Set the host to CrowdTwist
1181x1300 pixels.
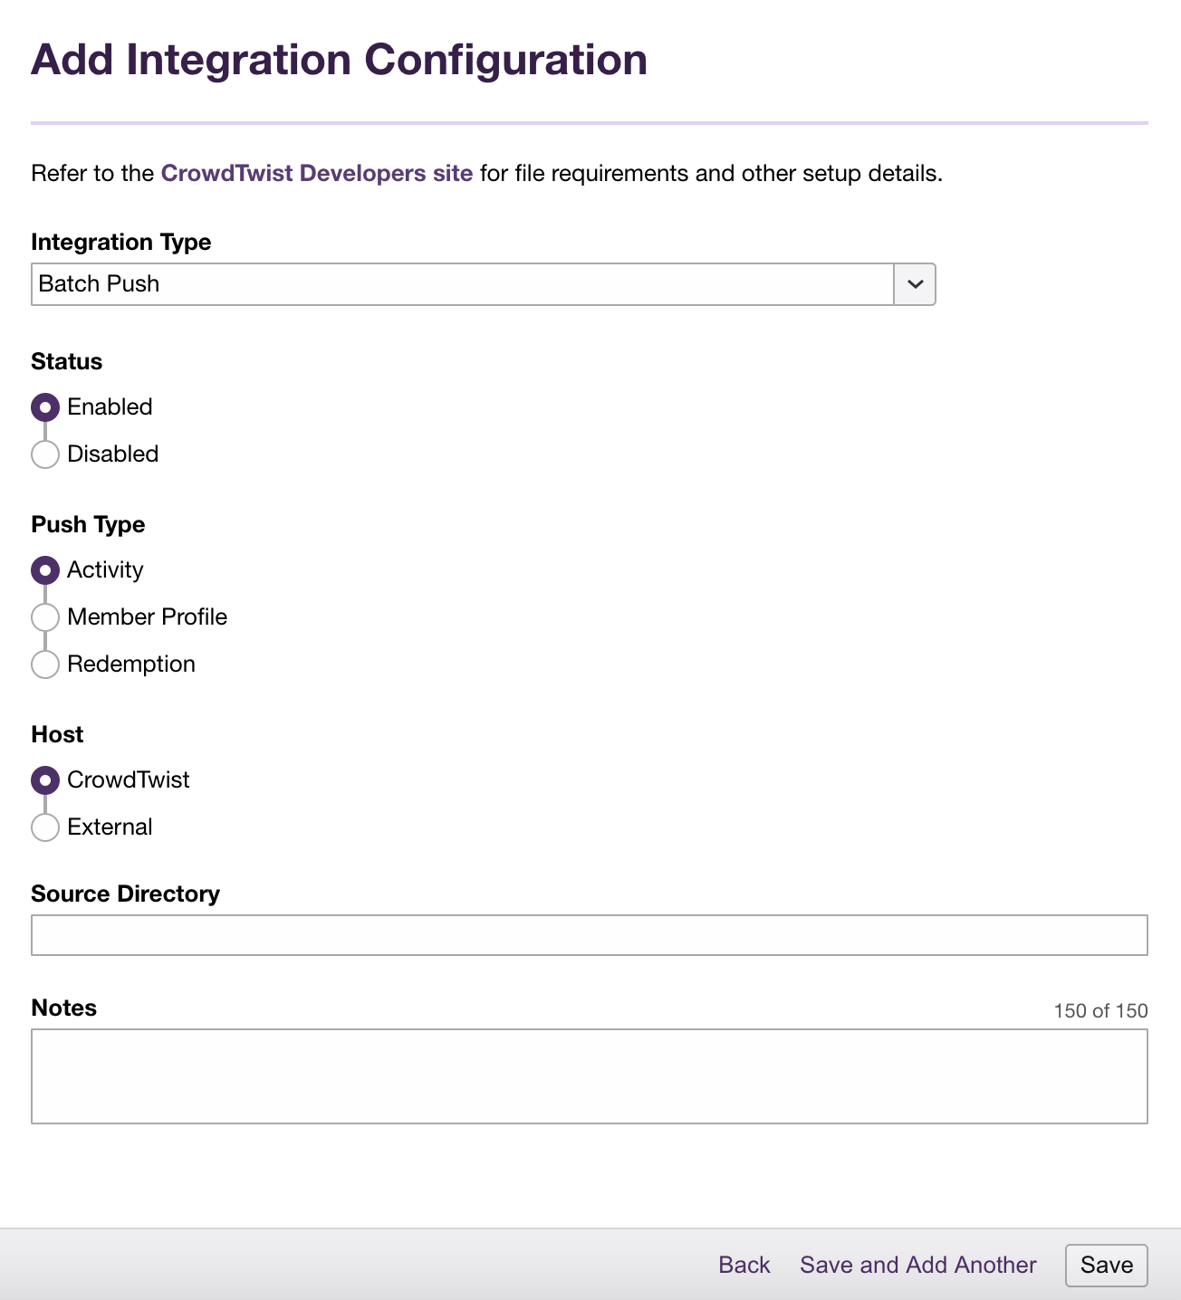click(44, 779)
